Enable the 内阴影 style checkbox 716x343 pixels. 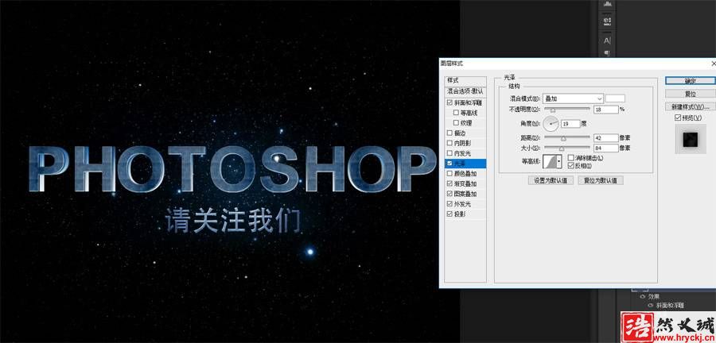click(449, 143)
